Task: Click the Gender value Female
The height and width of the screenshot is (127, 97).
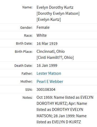Action: (x=43, y=27)
